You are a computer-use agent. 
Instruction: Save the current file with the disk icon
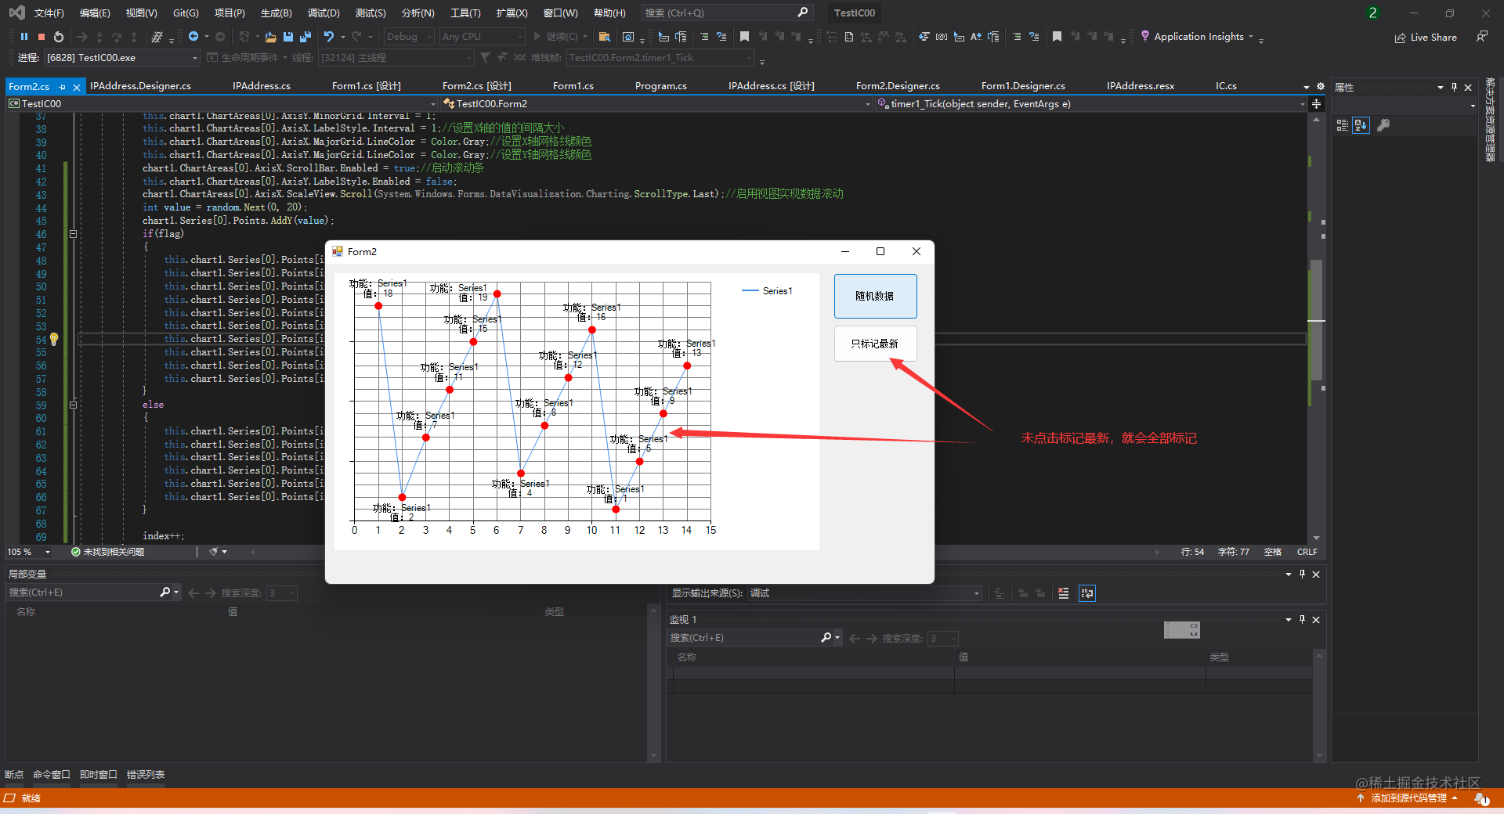(288, 37)
